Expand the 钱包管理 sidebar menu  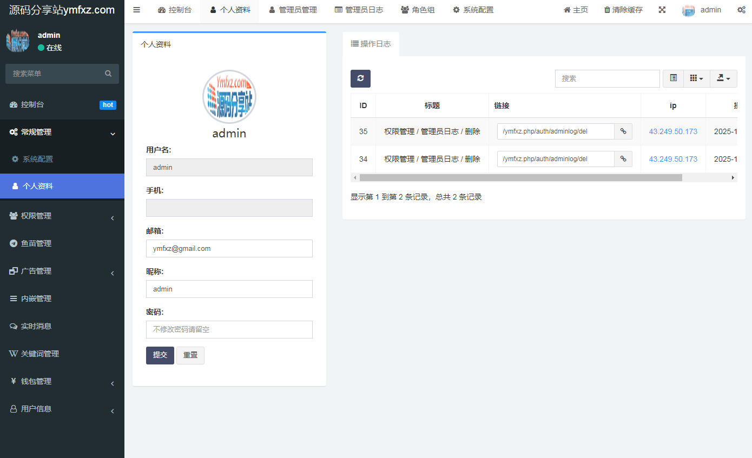(x=62, y=381)
